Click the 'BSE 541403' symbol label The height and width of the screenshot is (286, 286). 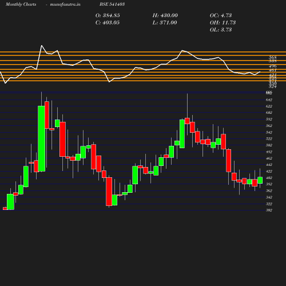(112, 4)
